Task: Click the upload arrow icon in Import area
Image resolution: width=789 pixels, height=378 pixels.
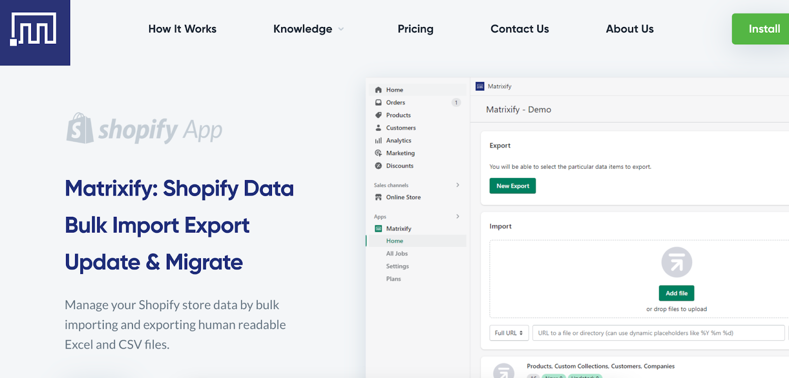Action: pos(677,262)
